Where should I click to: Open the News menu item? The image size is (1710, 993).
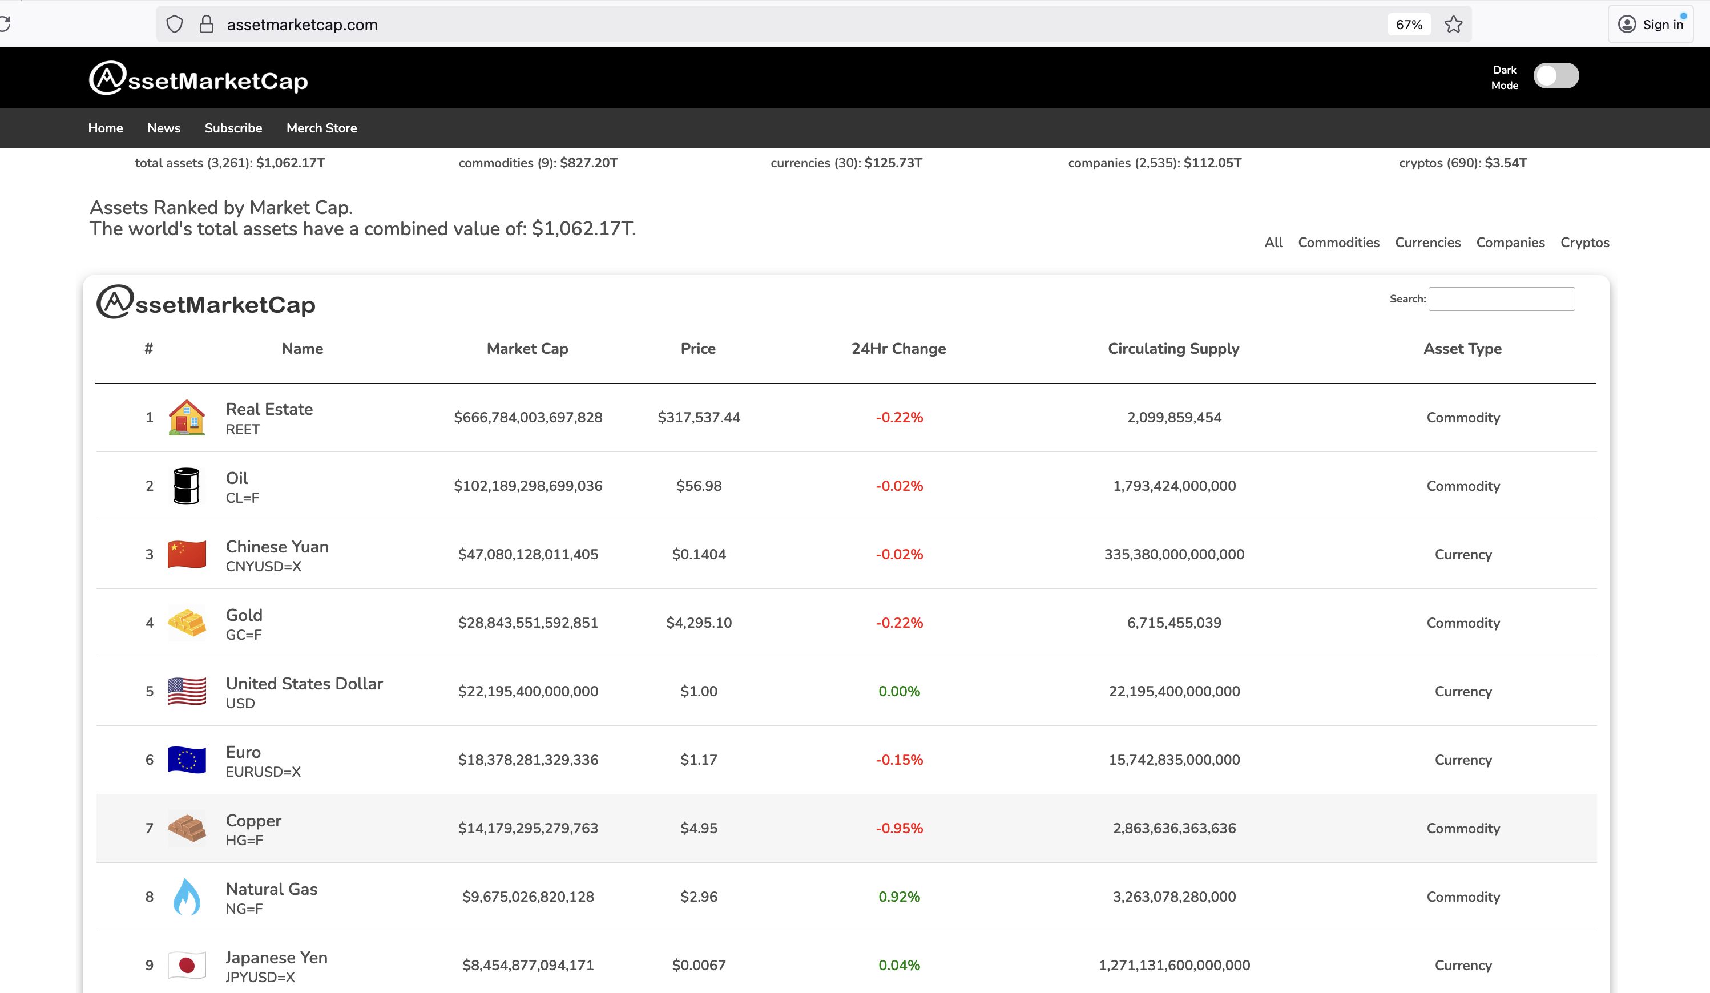(164, 128)
